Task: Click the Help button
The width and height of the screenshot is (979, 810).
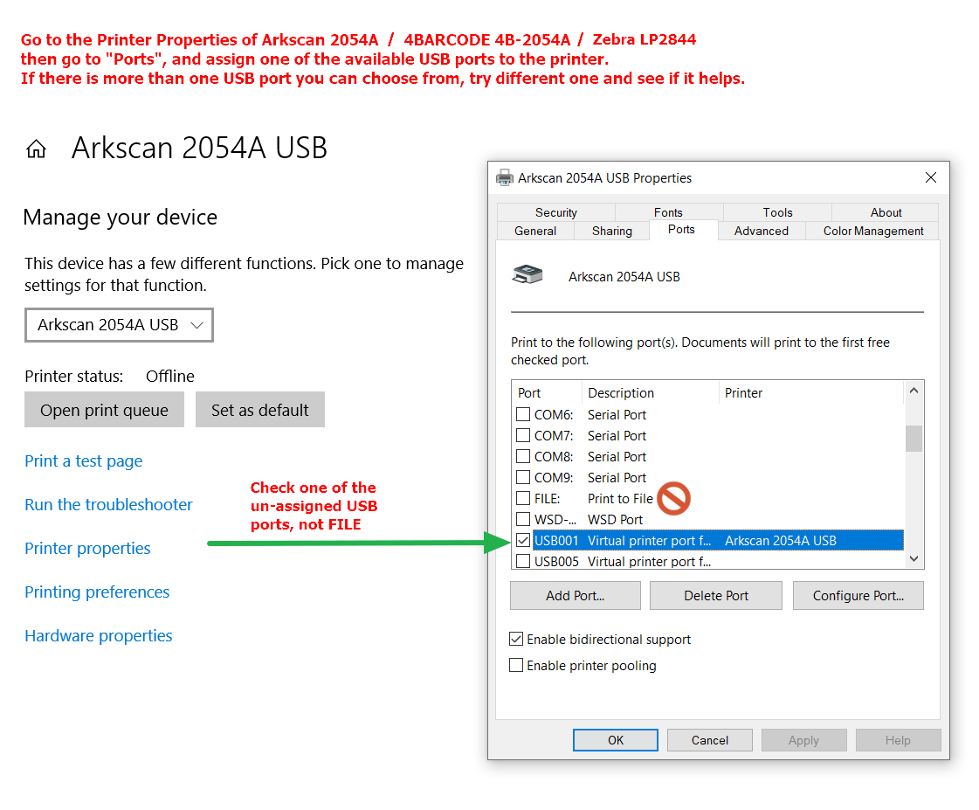Action: coord(898,740)
